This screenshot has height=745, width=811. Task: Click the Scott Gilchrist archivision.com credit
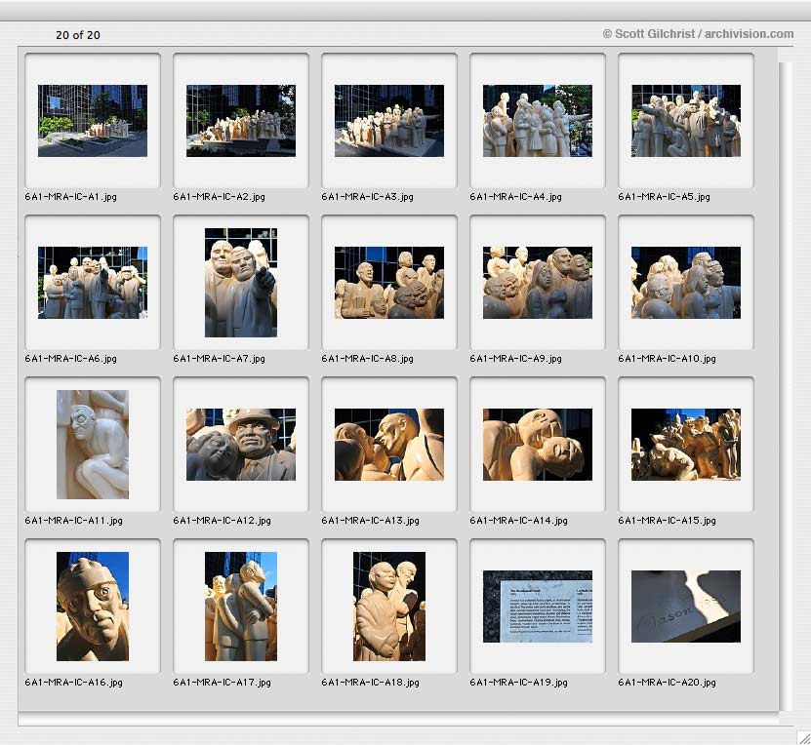click(698, 34)
